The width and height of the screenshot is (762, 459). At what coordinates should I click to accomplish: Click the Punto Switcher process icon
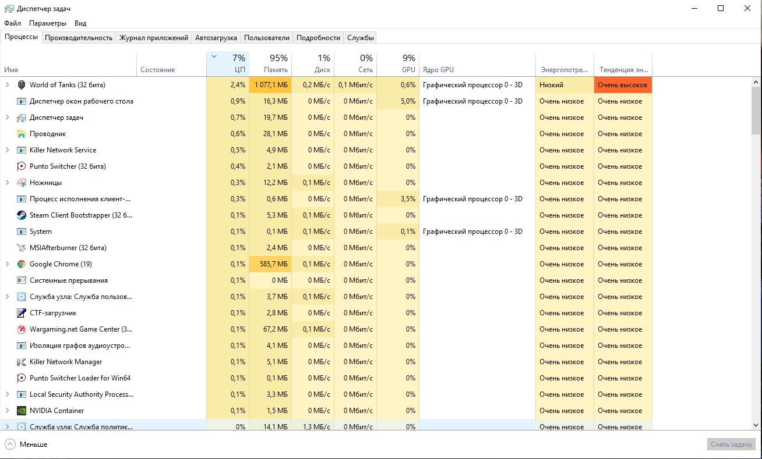click(x=22, y=166)
